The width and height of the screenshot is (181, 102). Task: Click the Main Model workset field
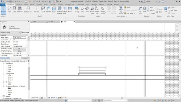[115, 101]
